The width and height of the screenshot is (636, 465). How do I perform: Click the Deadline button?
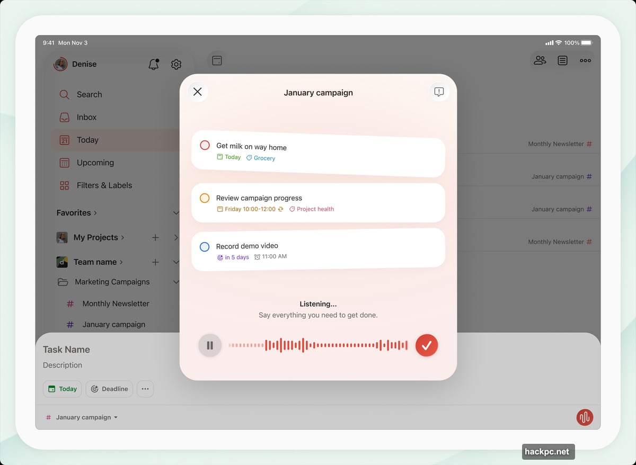click(x=109, y=389)
